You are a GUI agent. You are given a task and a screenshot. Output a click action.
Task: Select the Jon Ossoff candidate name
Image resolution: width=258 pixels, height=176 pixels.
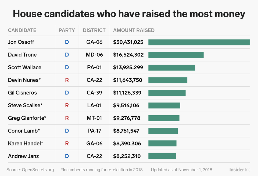coord(21,42)
